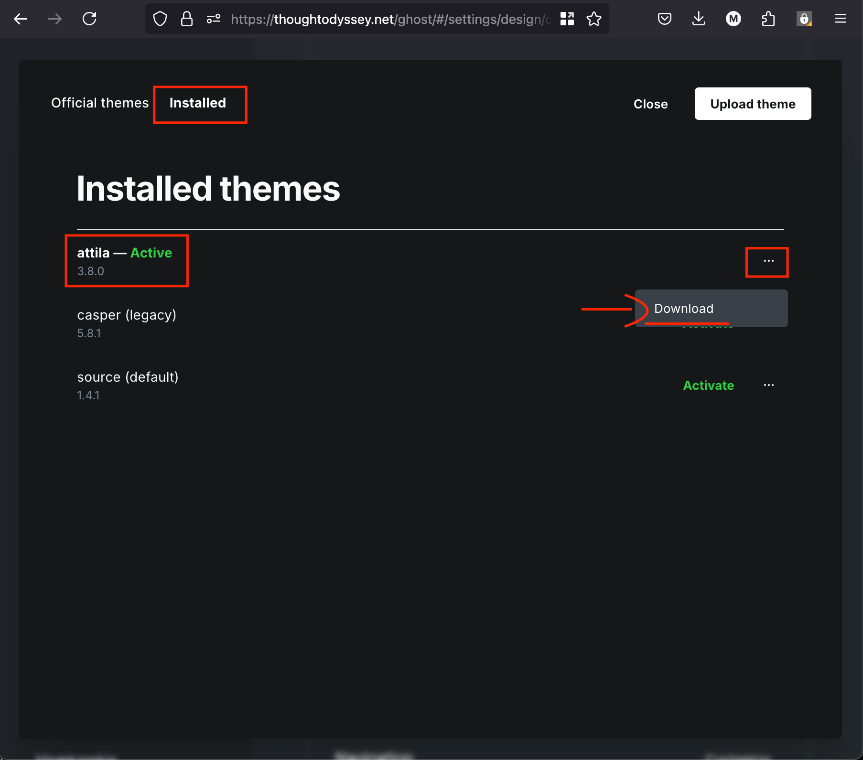Open the browser hamburger application menu
863x760 pixels.
pos(840,19)
